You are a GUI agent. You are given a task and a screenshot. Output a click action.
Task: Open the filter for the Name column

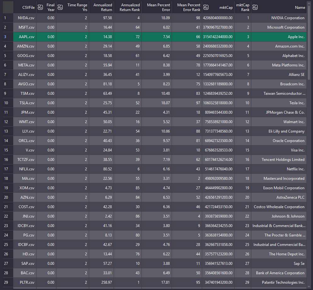click(x=255, y=7)
